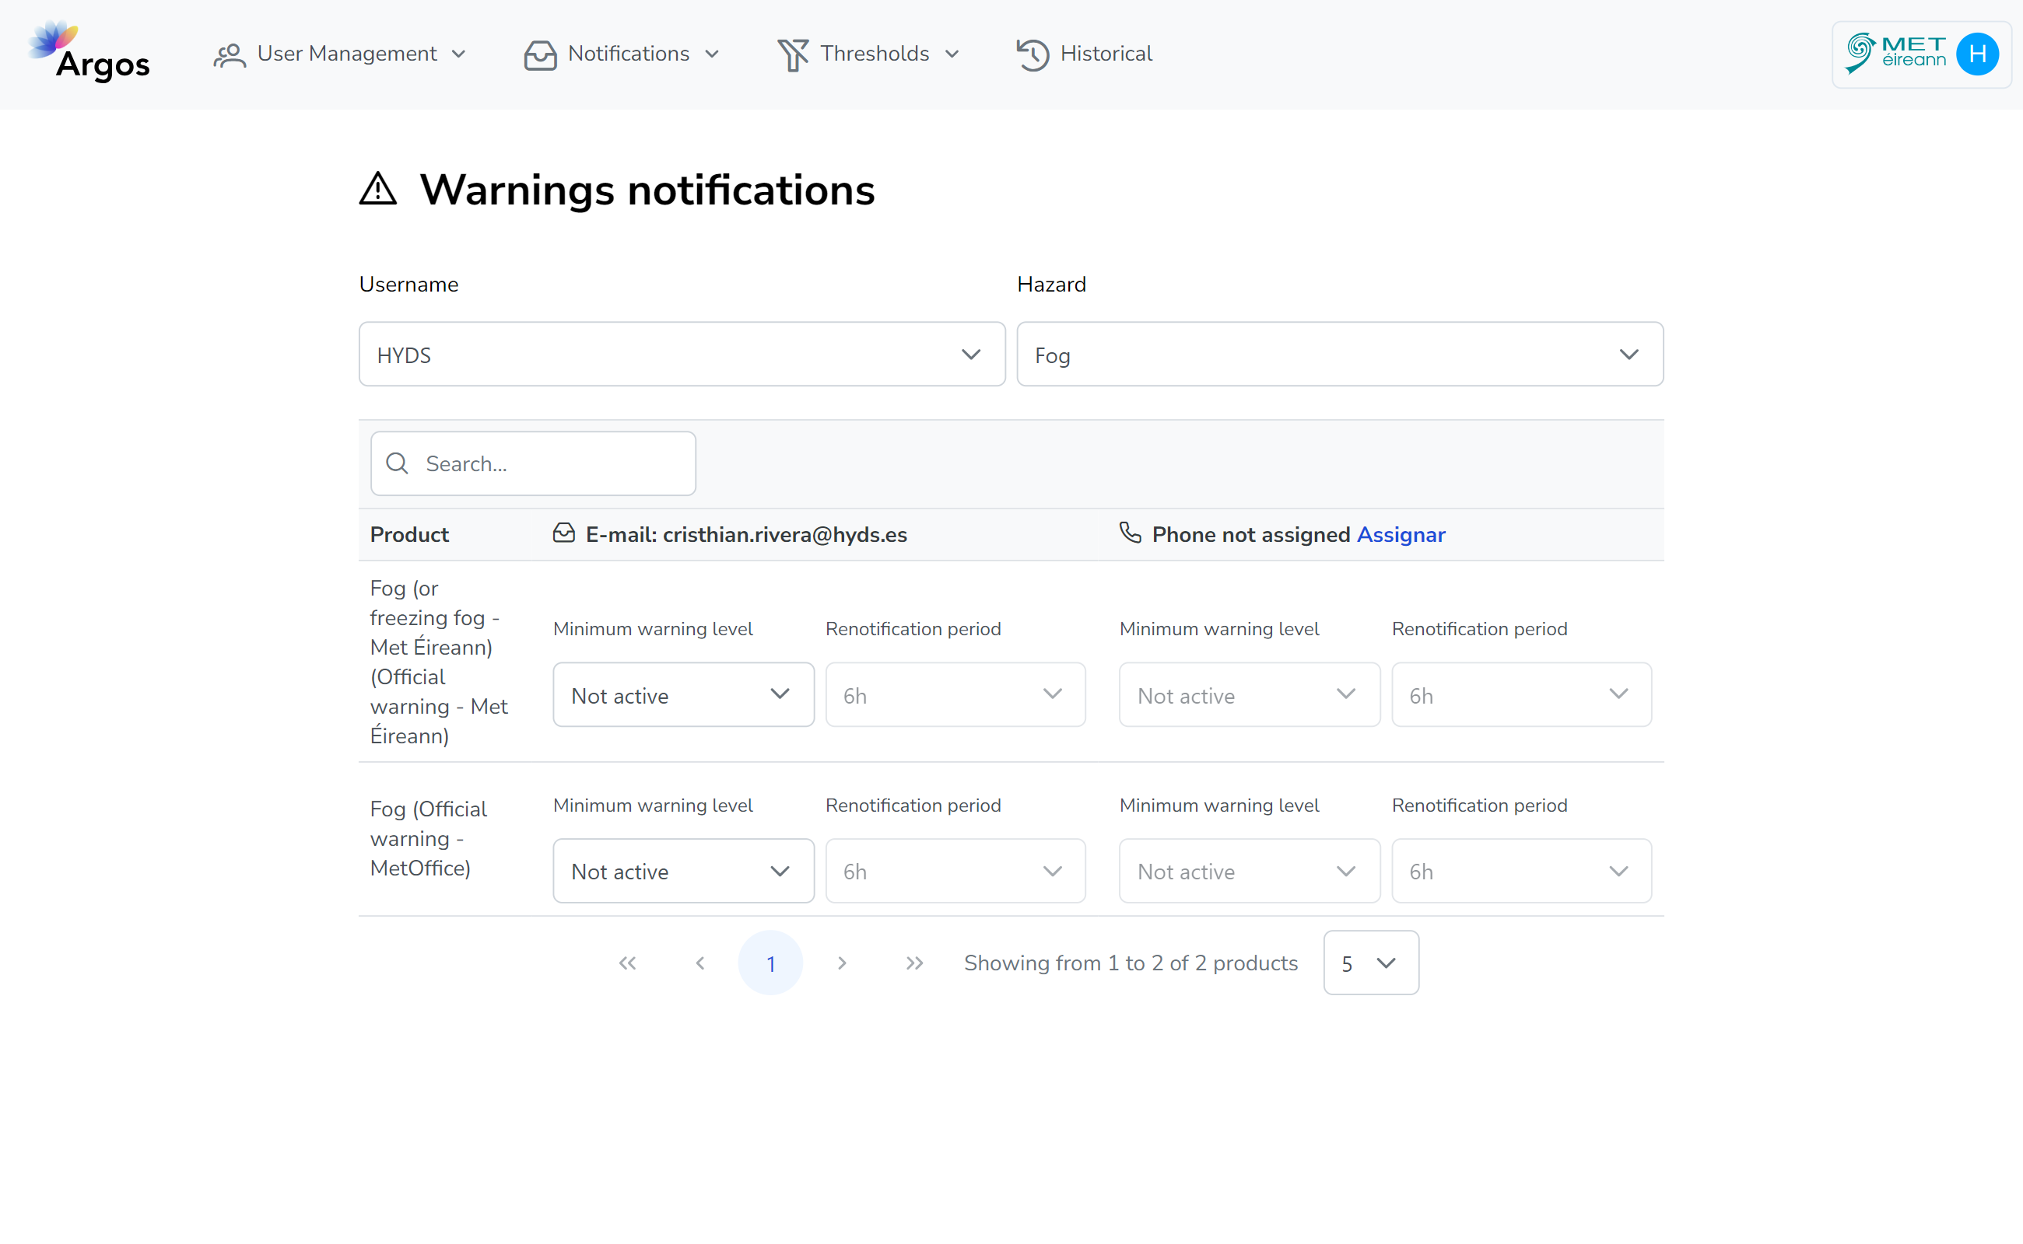Click Assignar link for phone assignment
The image size is (2023, 1244).
coord(1401,534)
